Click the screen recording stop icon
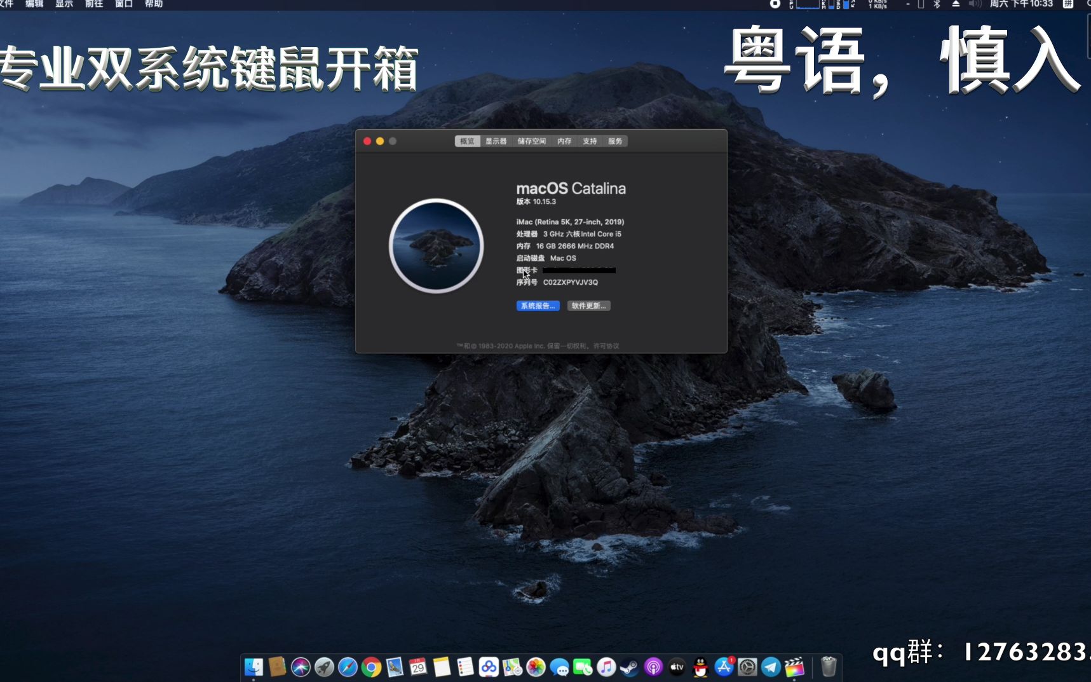The width and height of the screenshot is (1091, 682). (x=775, y=4)
